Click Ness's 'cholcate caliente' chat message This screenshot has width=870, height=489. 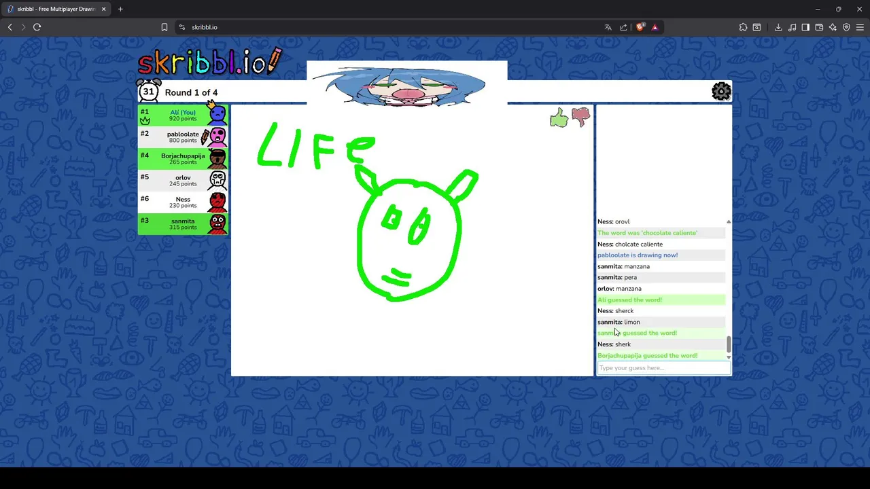point(630,244)
